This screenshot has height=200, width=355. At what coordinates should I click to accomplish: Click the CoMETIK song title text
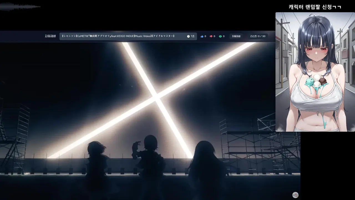(118, 36)
